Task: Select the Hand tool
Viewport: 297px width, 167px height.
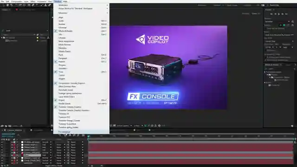Action: tap(7, 5)
